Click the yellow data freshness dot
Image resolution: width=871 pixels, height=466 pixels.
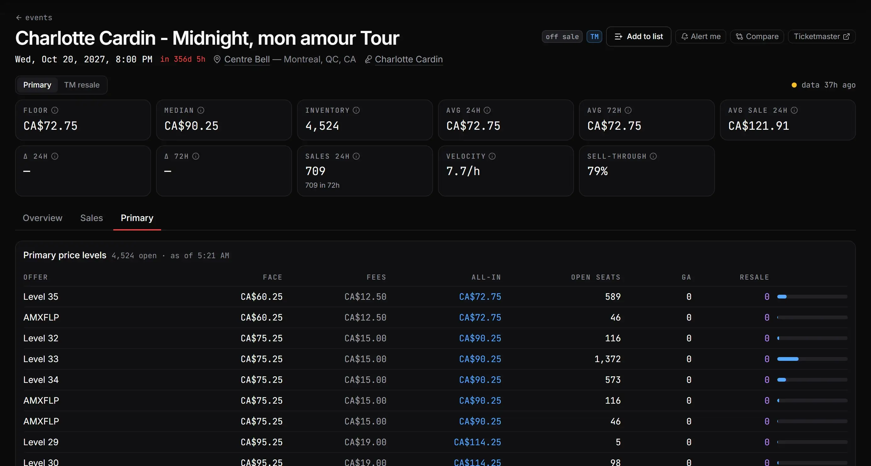(794, 85)
